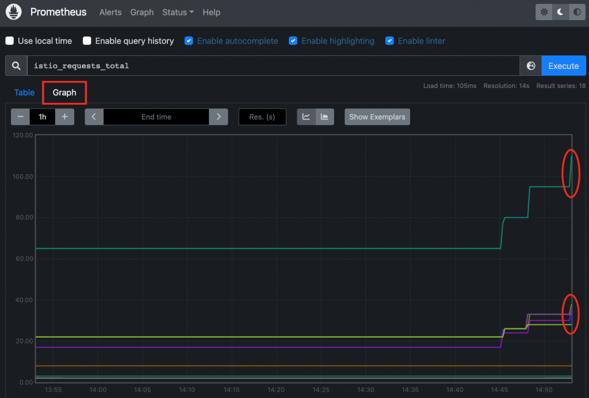Viewport: 589px width, 398px height.
Task: Select browser-preferred theme contrast icon
Action: click(577, 12)
